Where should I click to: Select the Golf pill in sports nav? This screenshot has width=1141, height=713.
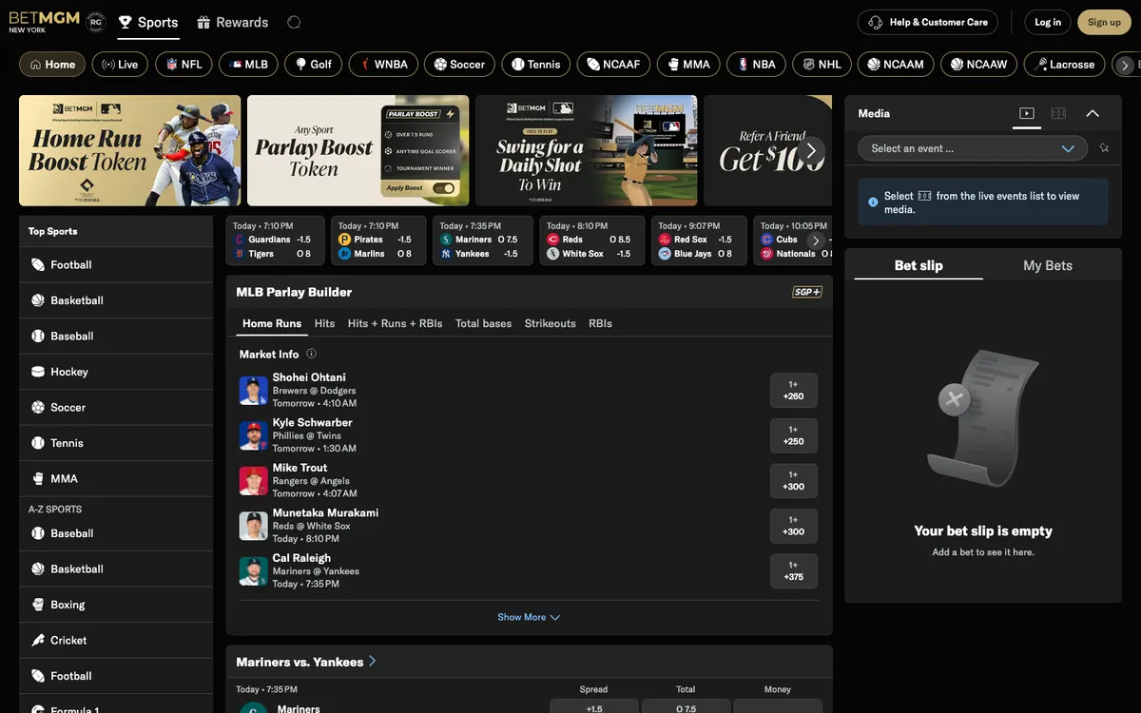point(313,65)
